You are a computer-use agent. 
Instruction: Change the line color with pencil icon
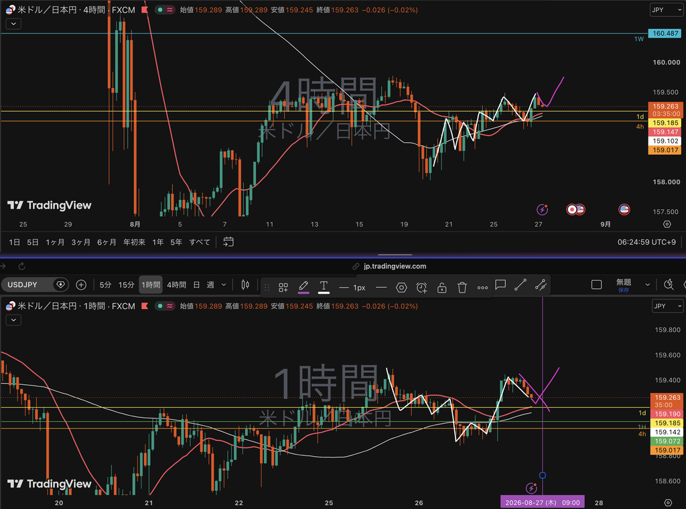tap(303, 287)
